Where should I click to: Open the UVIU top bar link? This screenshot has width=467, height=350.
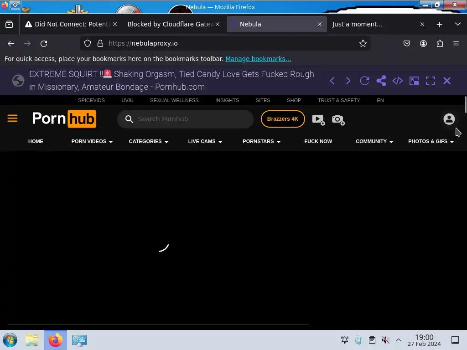click(x=127, y=100)
